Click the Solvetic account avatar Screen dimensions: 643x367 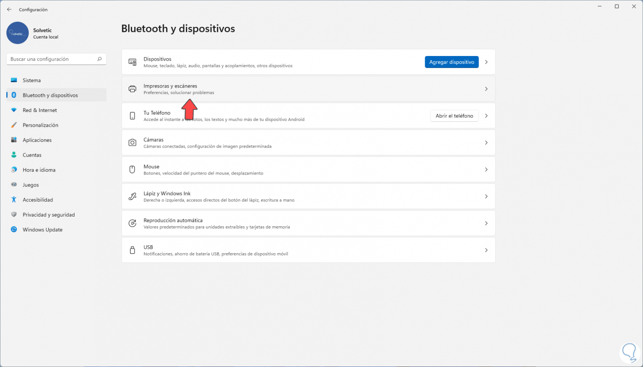pyautogui.click(x=18, y=33)
